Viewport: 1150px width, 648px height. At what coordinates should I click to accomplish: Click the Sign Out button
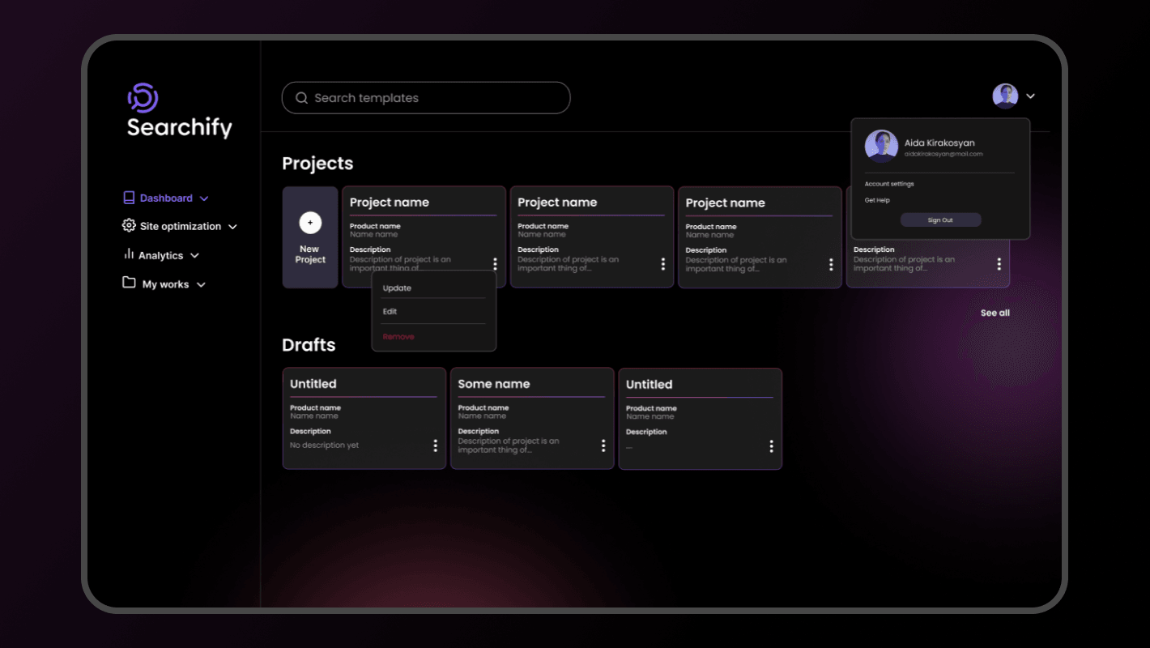pyautogui.click(x=940, y=220)
